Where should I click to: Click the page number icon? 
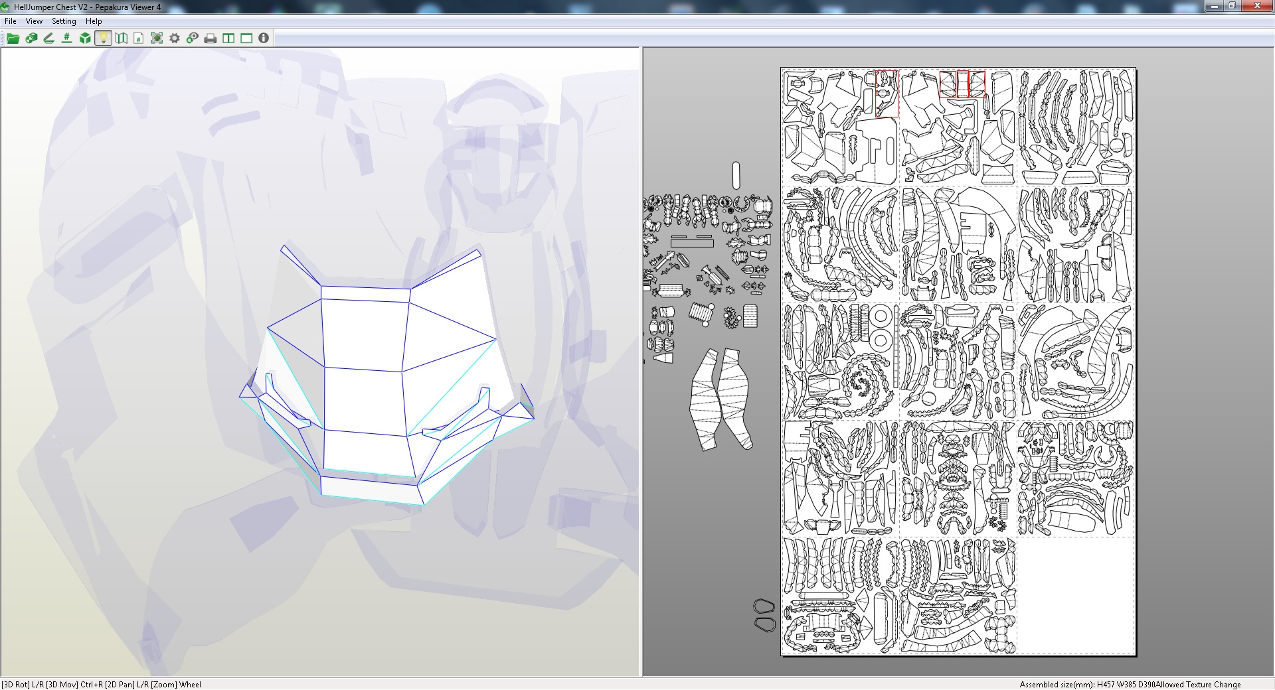(139, 38)
